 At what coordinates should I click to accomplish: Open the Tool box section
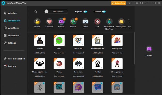point(10,66)
